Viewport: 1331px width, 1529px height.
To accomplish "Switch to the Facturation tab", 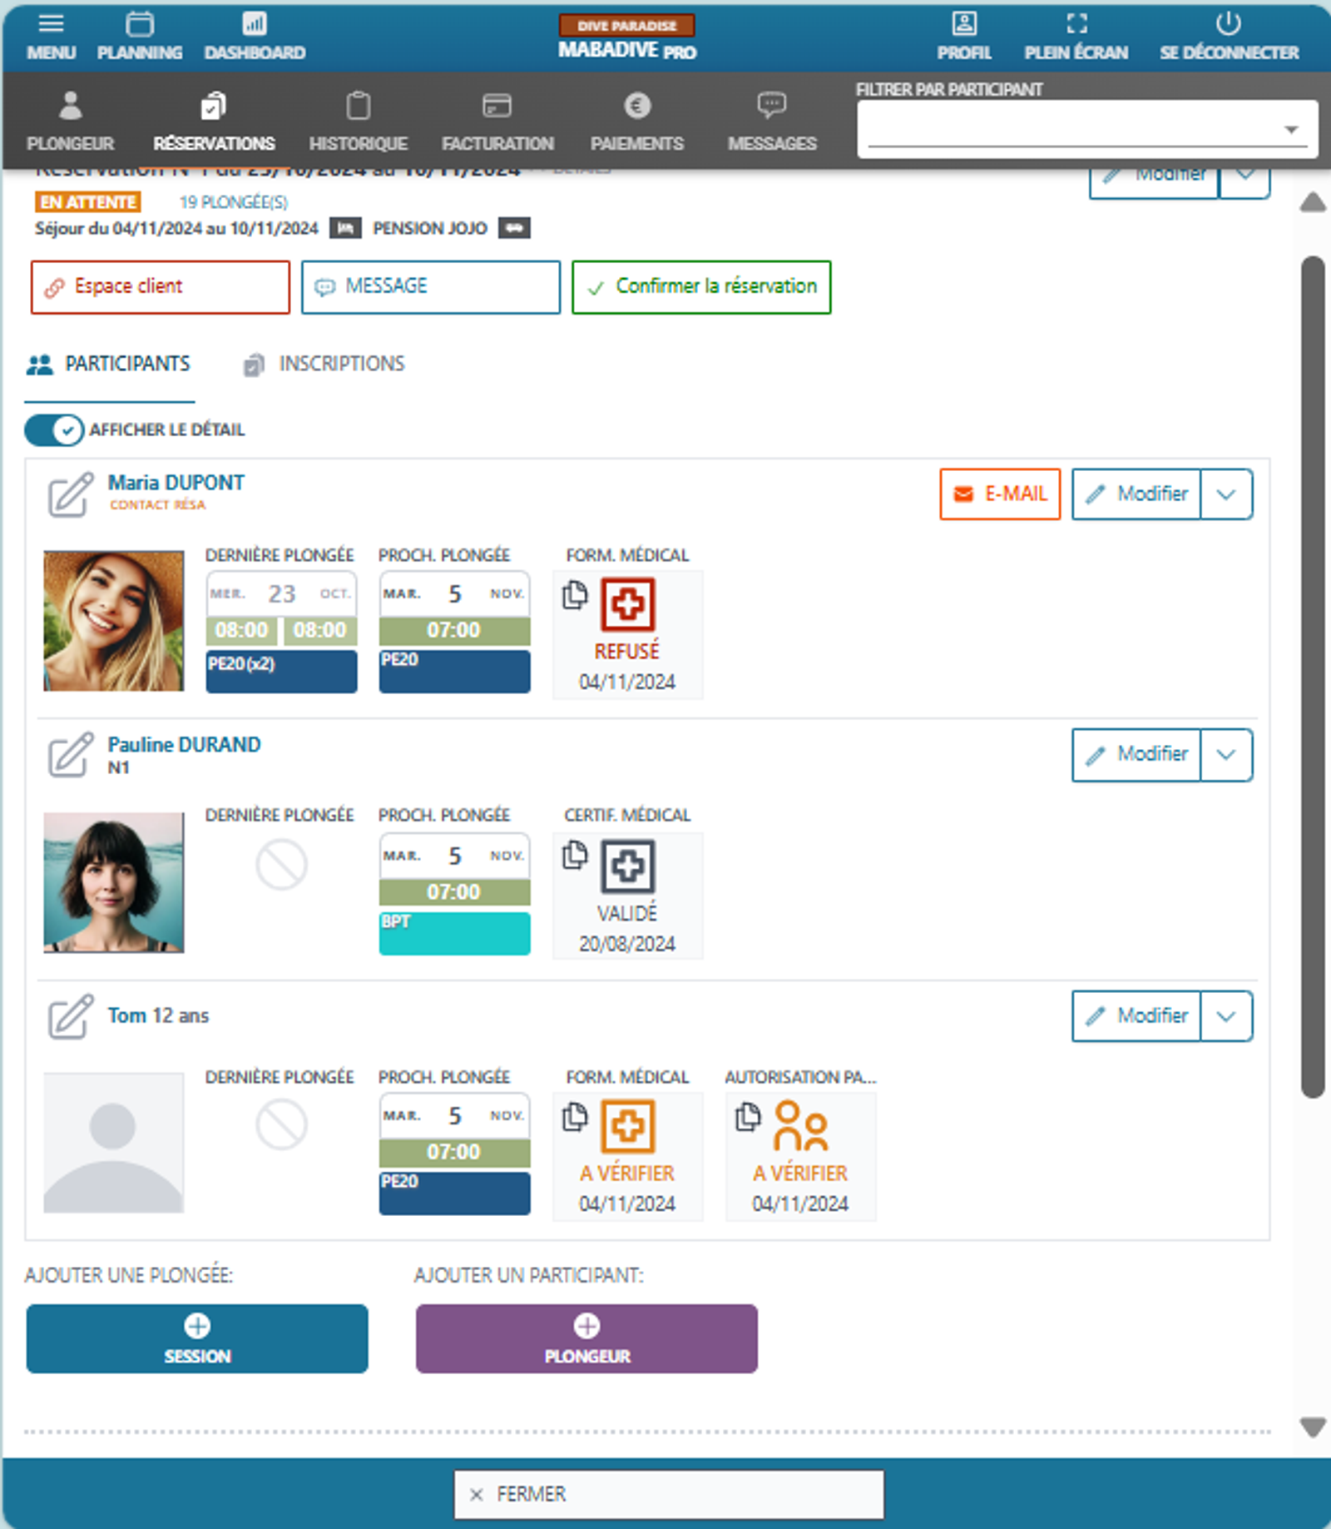I will [497, 122].
